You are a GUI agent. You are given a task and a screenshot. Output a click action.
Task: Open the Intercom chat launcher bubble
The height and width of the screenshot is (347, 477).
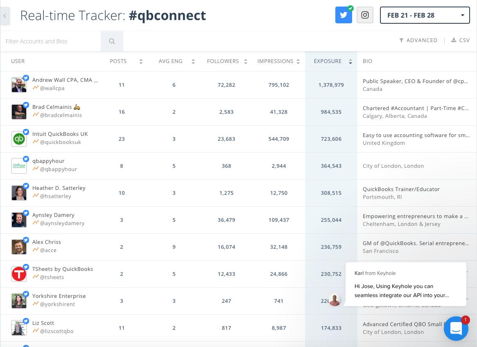click(x=456, y=329)
